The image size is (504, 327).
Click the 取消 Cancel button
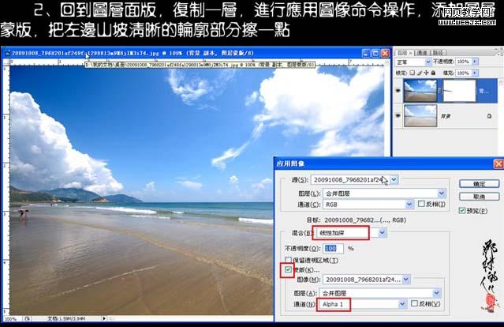click(x=479, y=197)
